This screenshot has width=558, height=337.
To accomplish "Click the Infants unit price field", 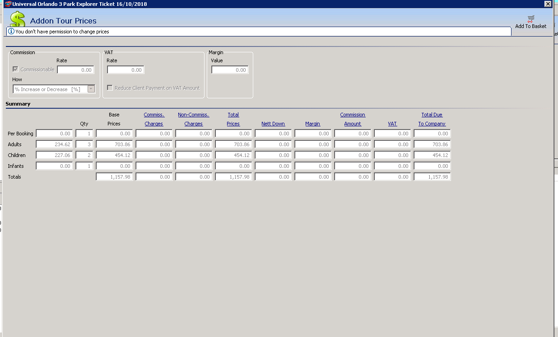I will tap(54, 166).
